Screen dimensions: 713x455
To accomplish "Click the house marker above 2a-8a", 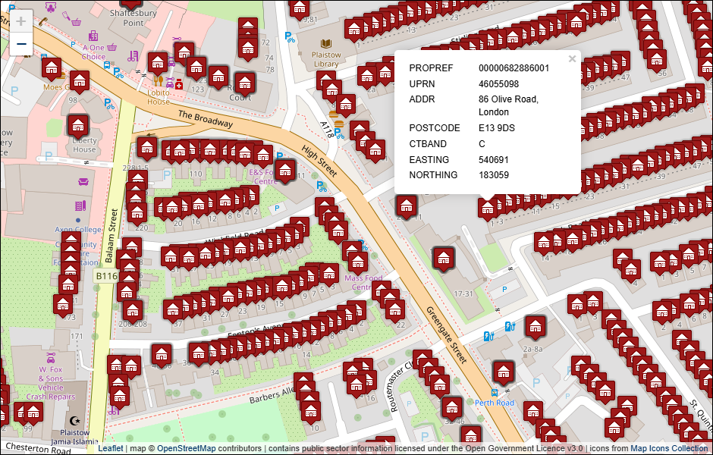I will coord(536,326).
